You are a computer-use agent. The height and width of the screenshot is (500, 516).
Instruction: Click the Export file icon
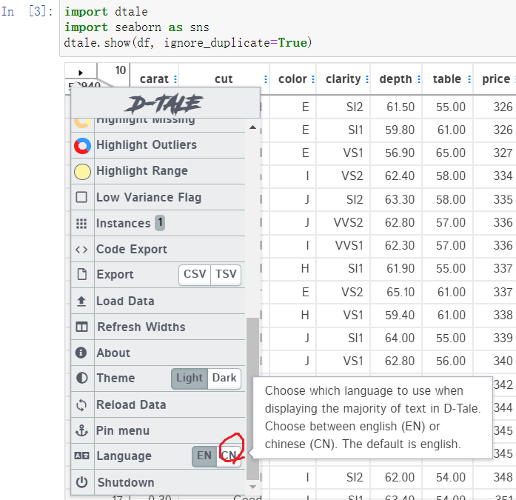coord(81,274)
